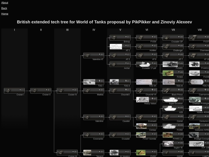Click the Cromwell tank node
209x157 pixels.
click(x=147, y=117)
